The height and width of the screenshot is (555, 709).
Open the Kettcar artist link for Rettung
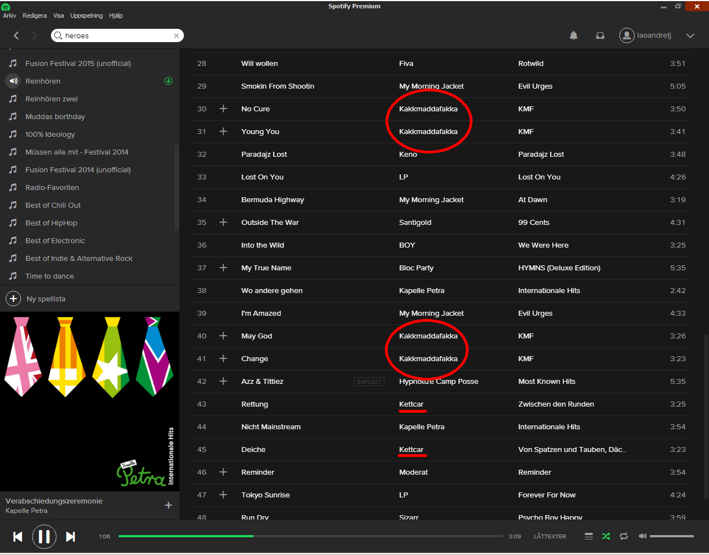[x=411, y=404]
